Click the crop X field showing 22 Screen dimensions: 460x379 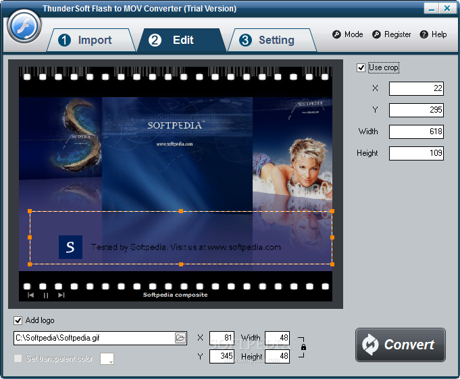[416, 88]
